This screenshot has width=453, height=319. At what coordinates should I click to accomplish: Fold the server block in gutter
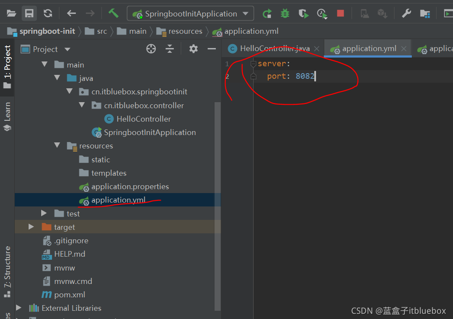coord(253,64)
